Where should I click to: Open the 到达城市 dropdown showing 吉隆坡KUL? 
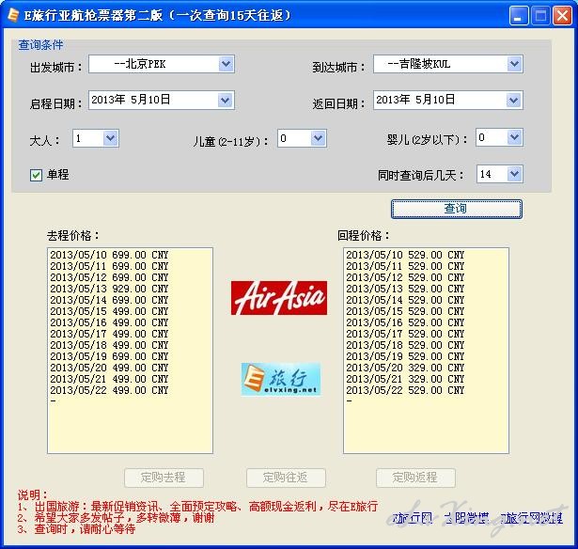(514, 64)
